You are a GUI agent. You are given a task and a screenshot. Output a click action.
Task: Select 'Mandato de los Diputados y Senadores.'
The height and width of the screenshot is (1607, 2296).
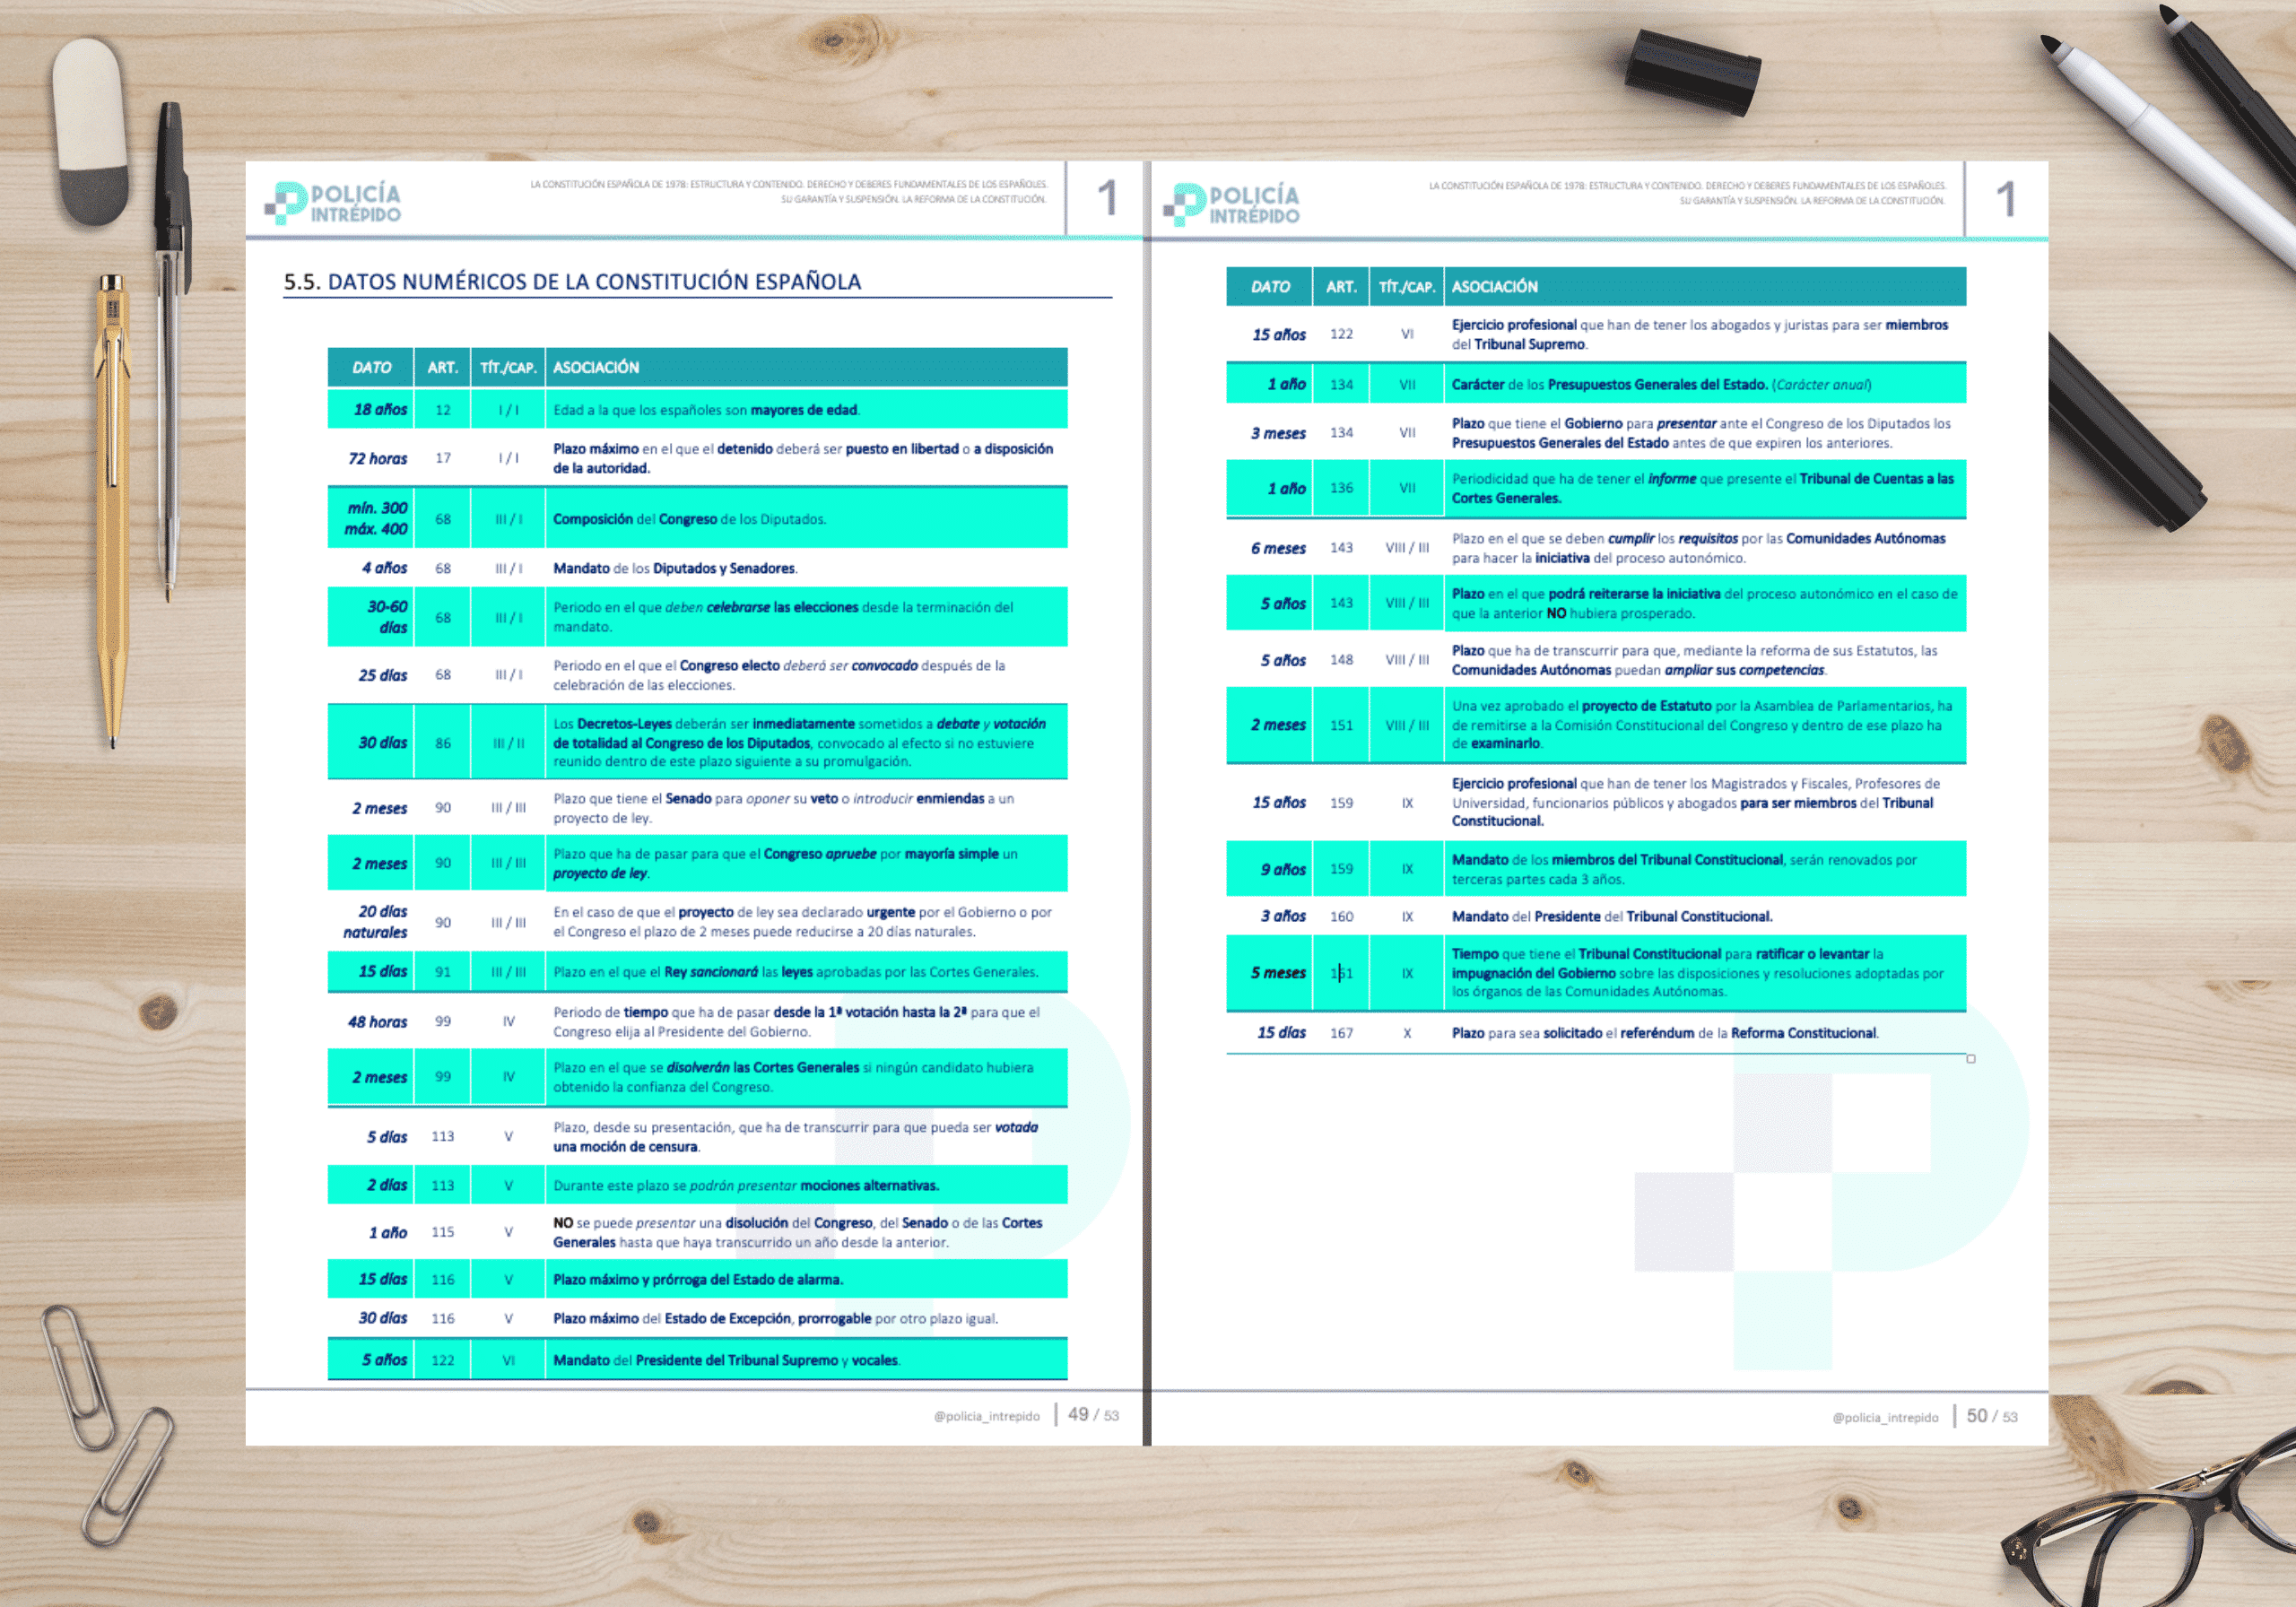(x=675, y=568)
